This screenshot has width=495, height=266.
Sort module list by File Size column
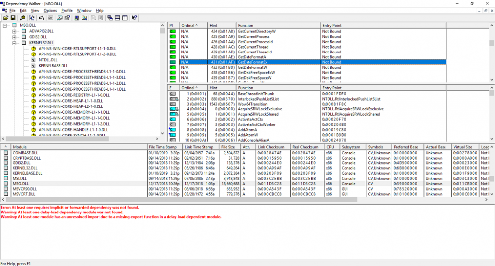[x=228, y=147]
